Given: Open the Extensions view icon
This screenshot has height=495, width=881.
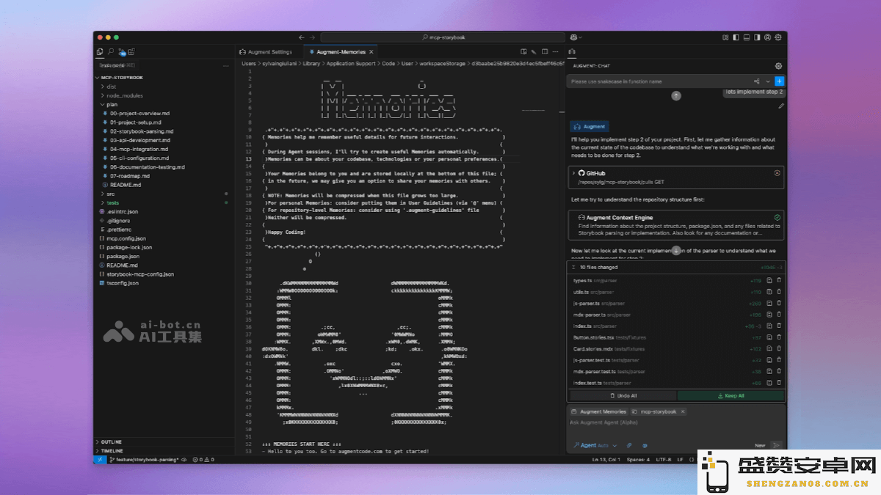Looking at the screenshot, I should coord(131,52).
